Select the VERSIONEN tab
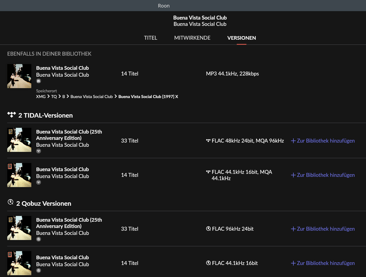This screenshot has width=366, height=277. [242, 38]
